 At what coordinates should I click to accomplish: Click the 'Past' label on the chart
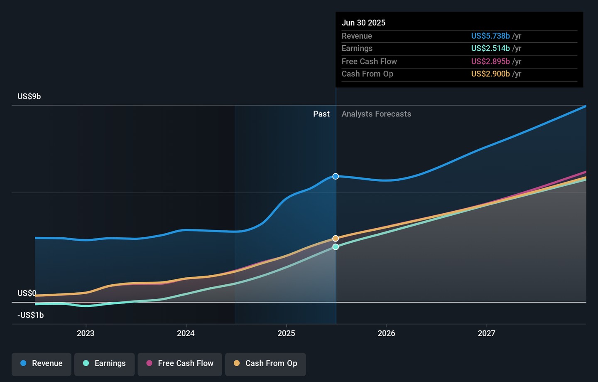321,114
